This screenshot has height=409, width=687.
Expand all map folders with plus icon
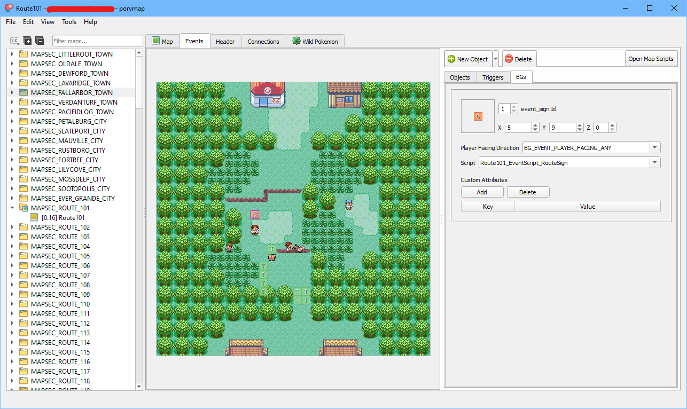[27, 41]
